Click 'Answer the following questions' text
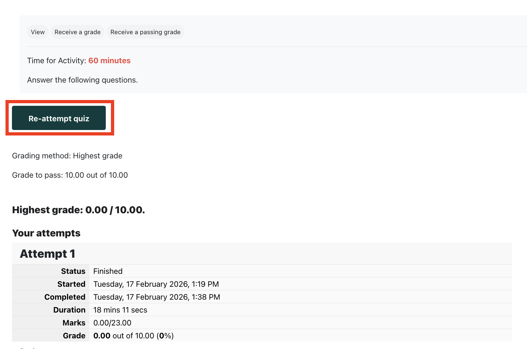 [82, 80]
